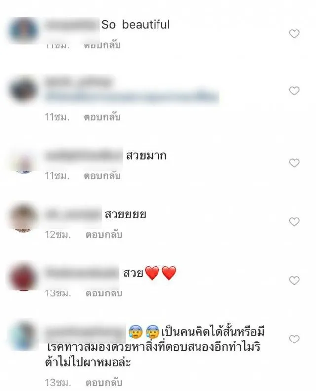The height and width of the screenshot is (391, 316).
Task: Reply to the "สวยมาก" comment
Action: (x=102, y=176)
